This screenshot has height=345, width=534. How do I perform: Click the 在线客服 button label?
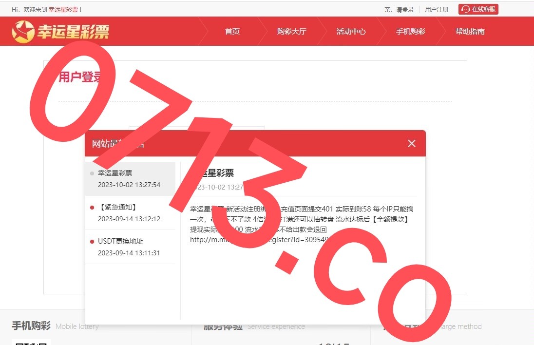click(x=483, y=9)
